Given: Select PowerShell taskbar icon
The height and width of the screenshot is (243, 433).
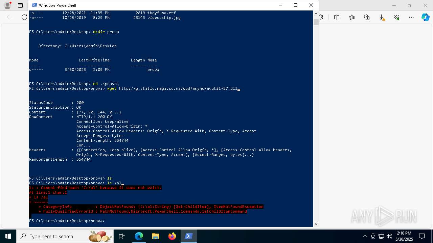Looking at the screenshot, I should click(x=188, y=236).
